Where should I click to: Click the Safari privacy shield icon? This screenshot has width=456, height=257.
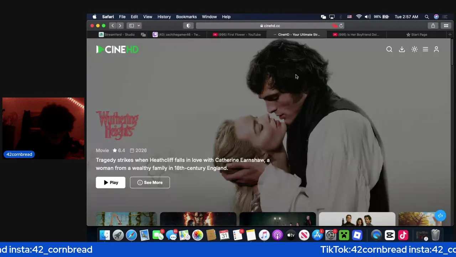[x=188, y=26]
